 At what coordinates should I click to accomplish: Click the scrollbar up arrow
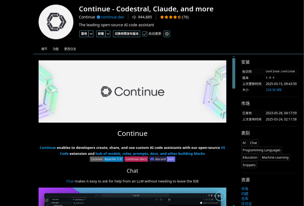(234, 57)
